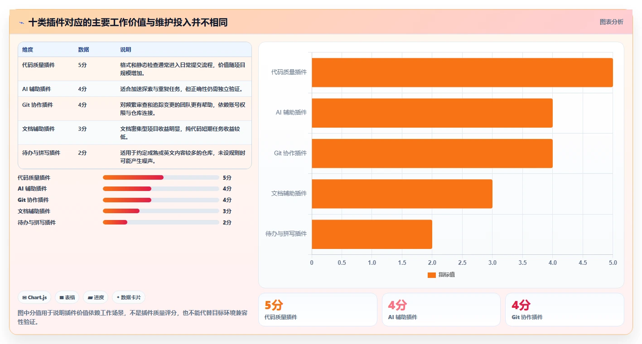The height and width of the screenshot is (344, 642).
Task: Open the 4分 AI 辅助插件 stat card
Action: click(x=441, y=310)
